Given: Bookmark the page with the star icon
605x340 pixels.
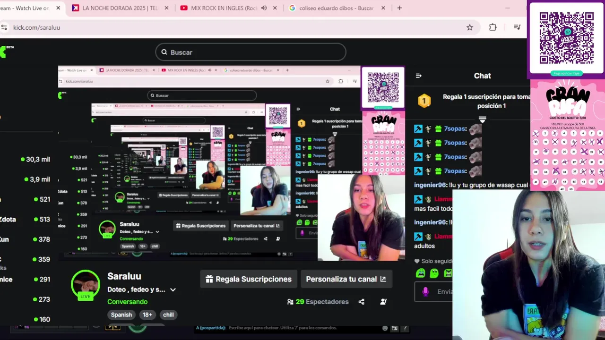Looking at the screenshot, I should click(x=470, y=27).
